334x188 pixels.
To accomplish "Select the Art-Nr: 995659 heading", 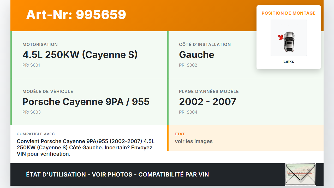I will point(76,15).
